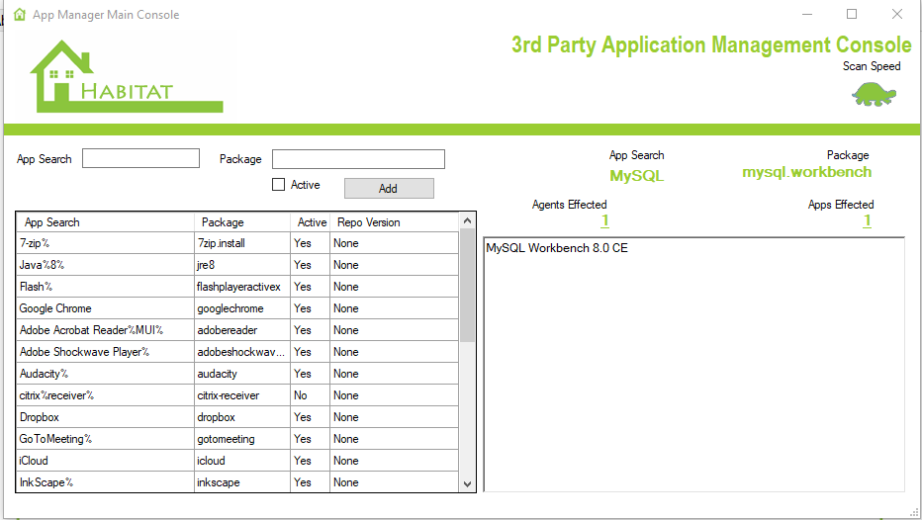The height and width of the screenshot is (520, 922).
Task: Open the Agents Effected count link
Action: [604, 221]
